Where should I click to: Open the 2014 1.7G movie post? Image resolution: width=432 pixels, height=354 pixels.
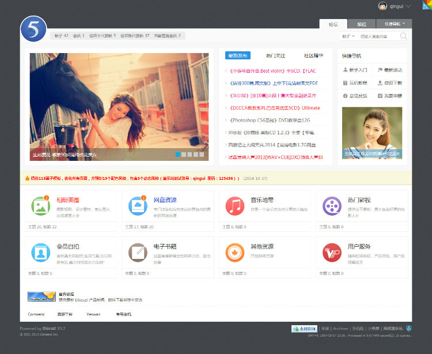tap(272, 145)
